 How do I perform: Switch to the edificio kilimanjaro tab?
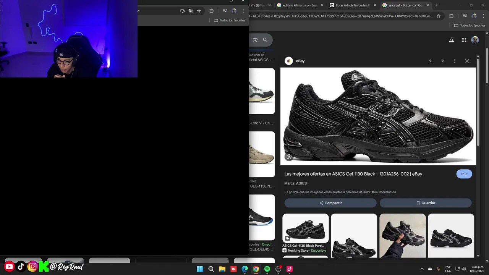(300, 5)
